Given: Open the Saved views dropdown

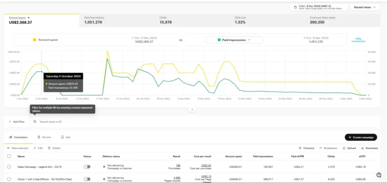Looking at the screenshot, I should coord(365,7).
